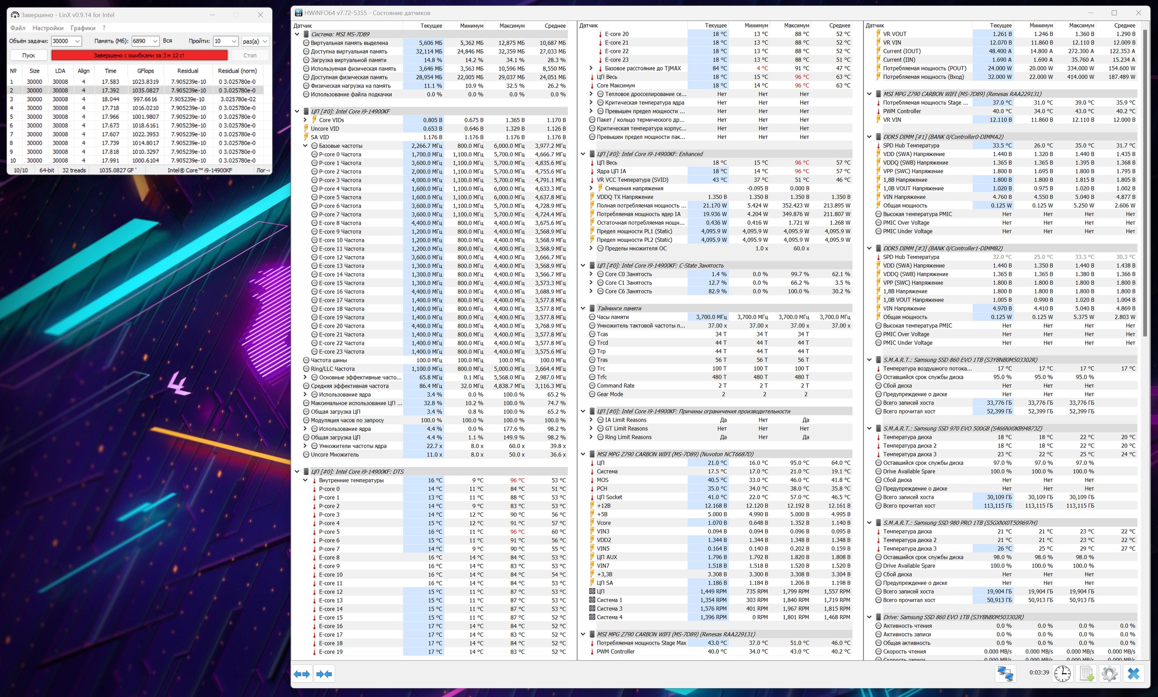Open the Графики menu in LinX
Image resolution: width=1158 pixels, height=697 pixels.
click(x=83, y=28)
